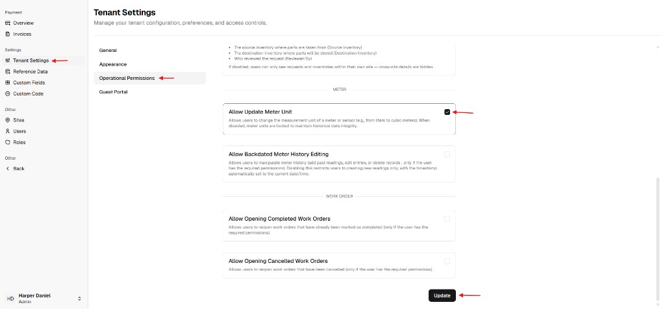Click the Allow Opening Cancelled Work Orders heading
Image resolution: width=665 pixels, height=309 pixels.
(x=278, y=261)
